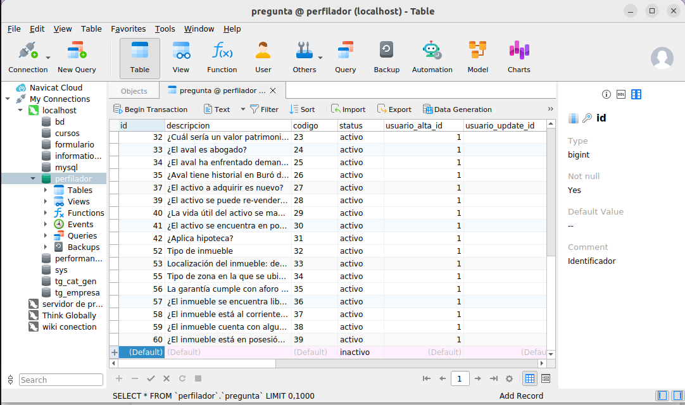Expand the Tables tree node
Image resolution: width=685 pixels, height=405 pixels.
[x=46, y=190]
